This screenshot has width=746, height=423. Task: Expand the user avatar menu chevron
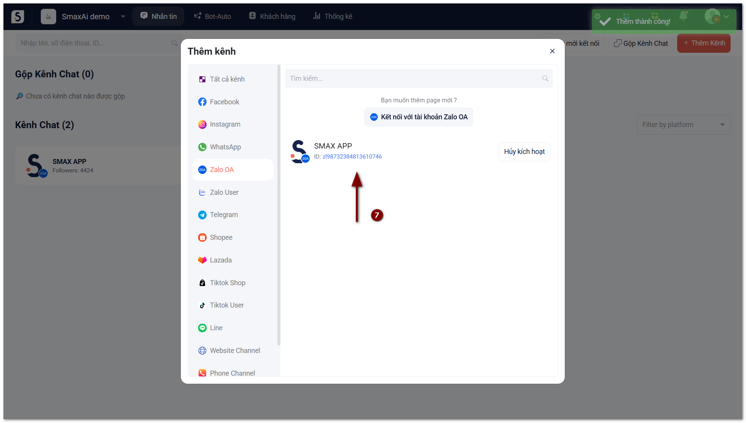726,17
